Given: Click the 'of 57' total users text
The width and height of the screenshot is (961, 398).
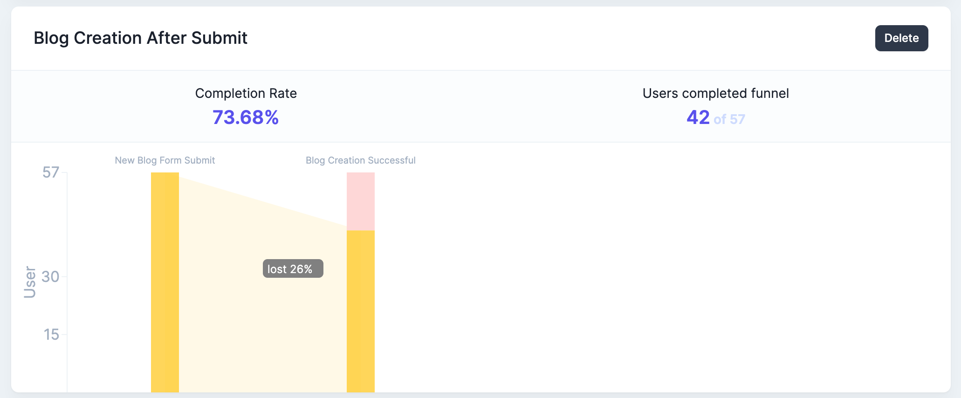Looking at the screenshot, I should click(x=729, y=119).
